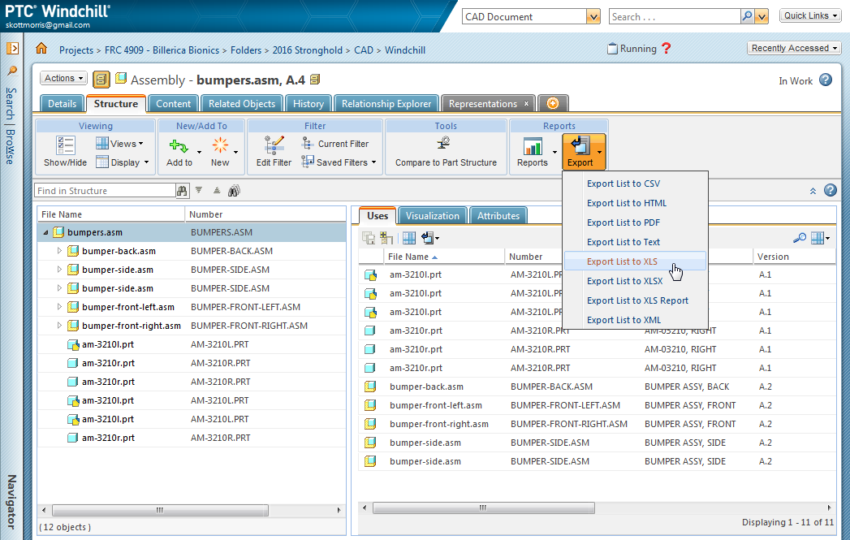Click the 2016 Stronghold breadcrumb link

pyautogui.click(x=308, y=50)
